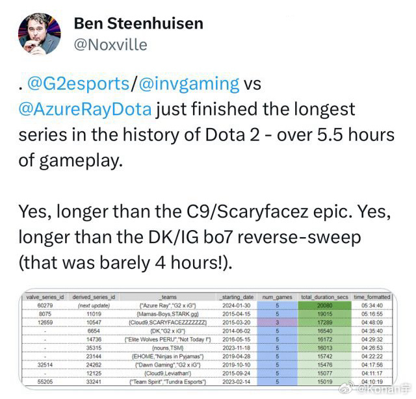Select the Azure Ray vs G2 x iG teams cell
416x399 pixels.
point(168,305)
